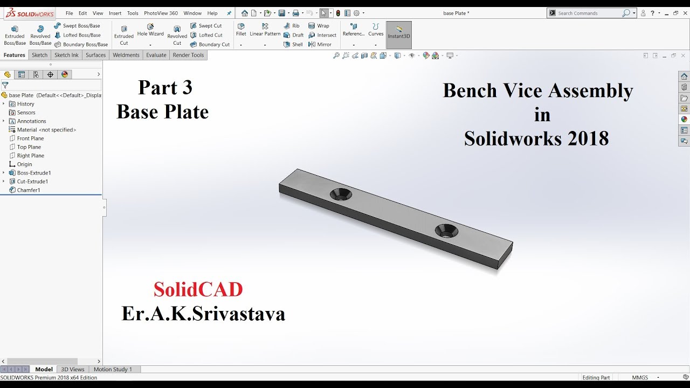The height and width of the screenshot is (388, 690).
Task: Open the MMGS unit system selector
Action: [x=640, y=378]
